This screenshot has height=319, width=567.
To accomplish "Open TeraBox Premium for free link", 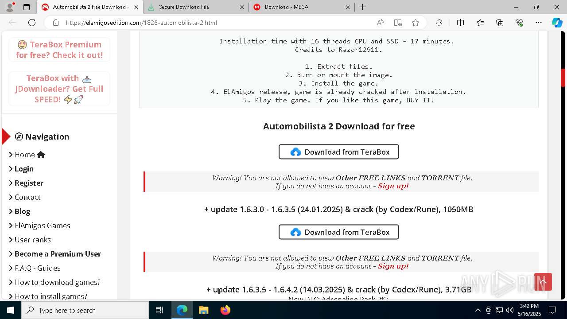I will pyautogui.click(x=59, y=50).
